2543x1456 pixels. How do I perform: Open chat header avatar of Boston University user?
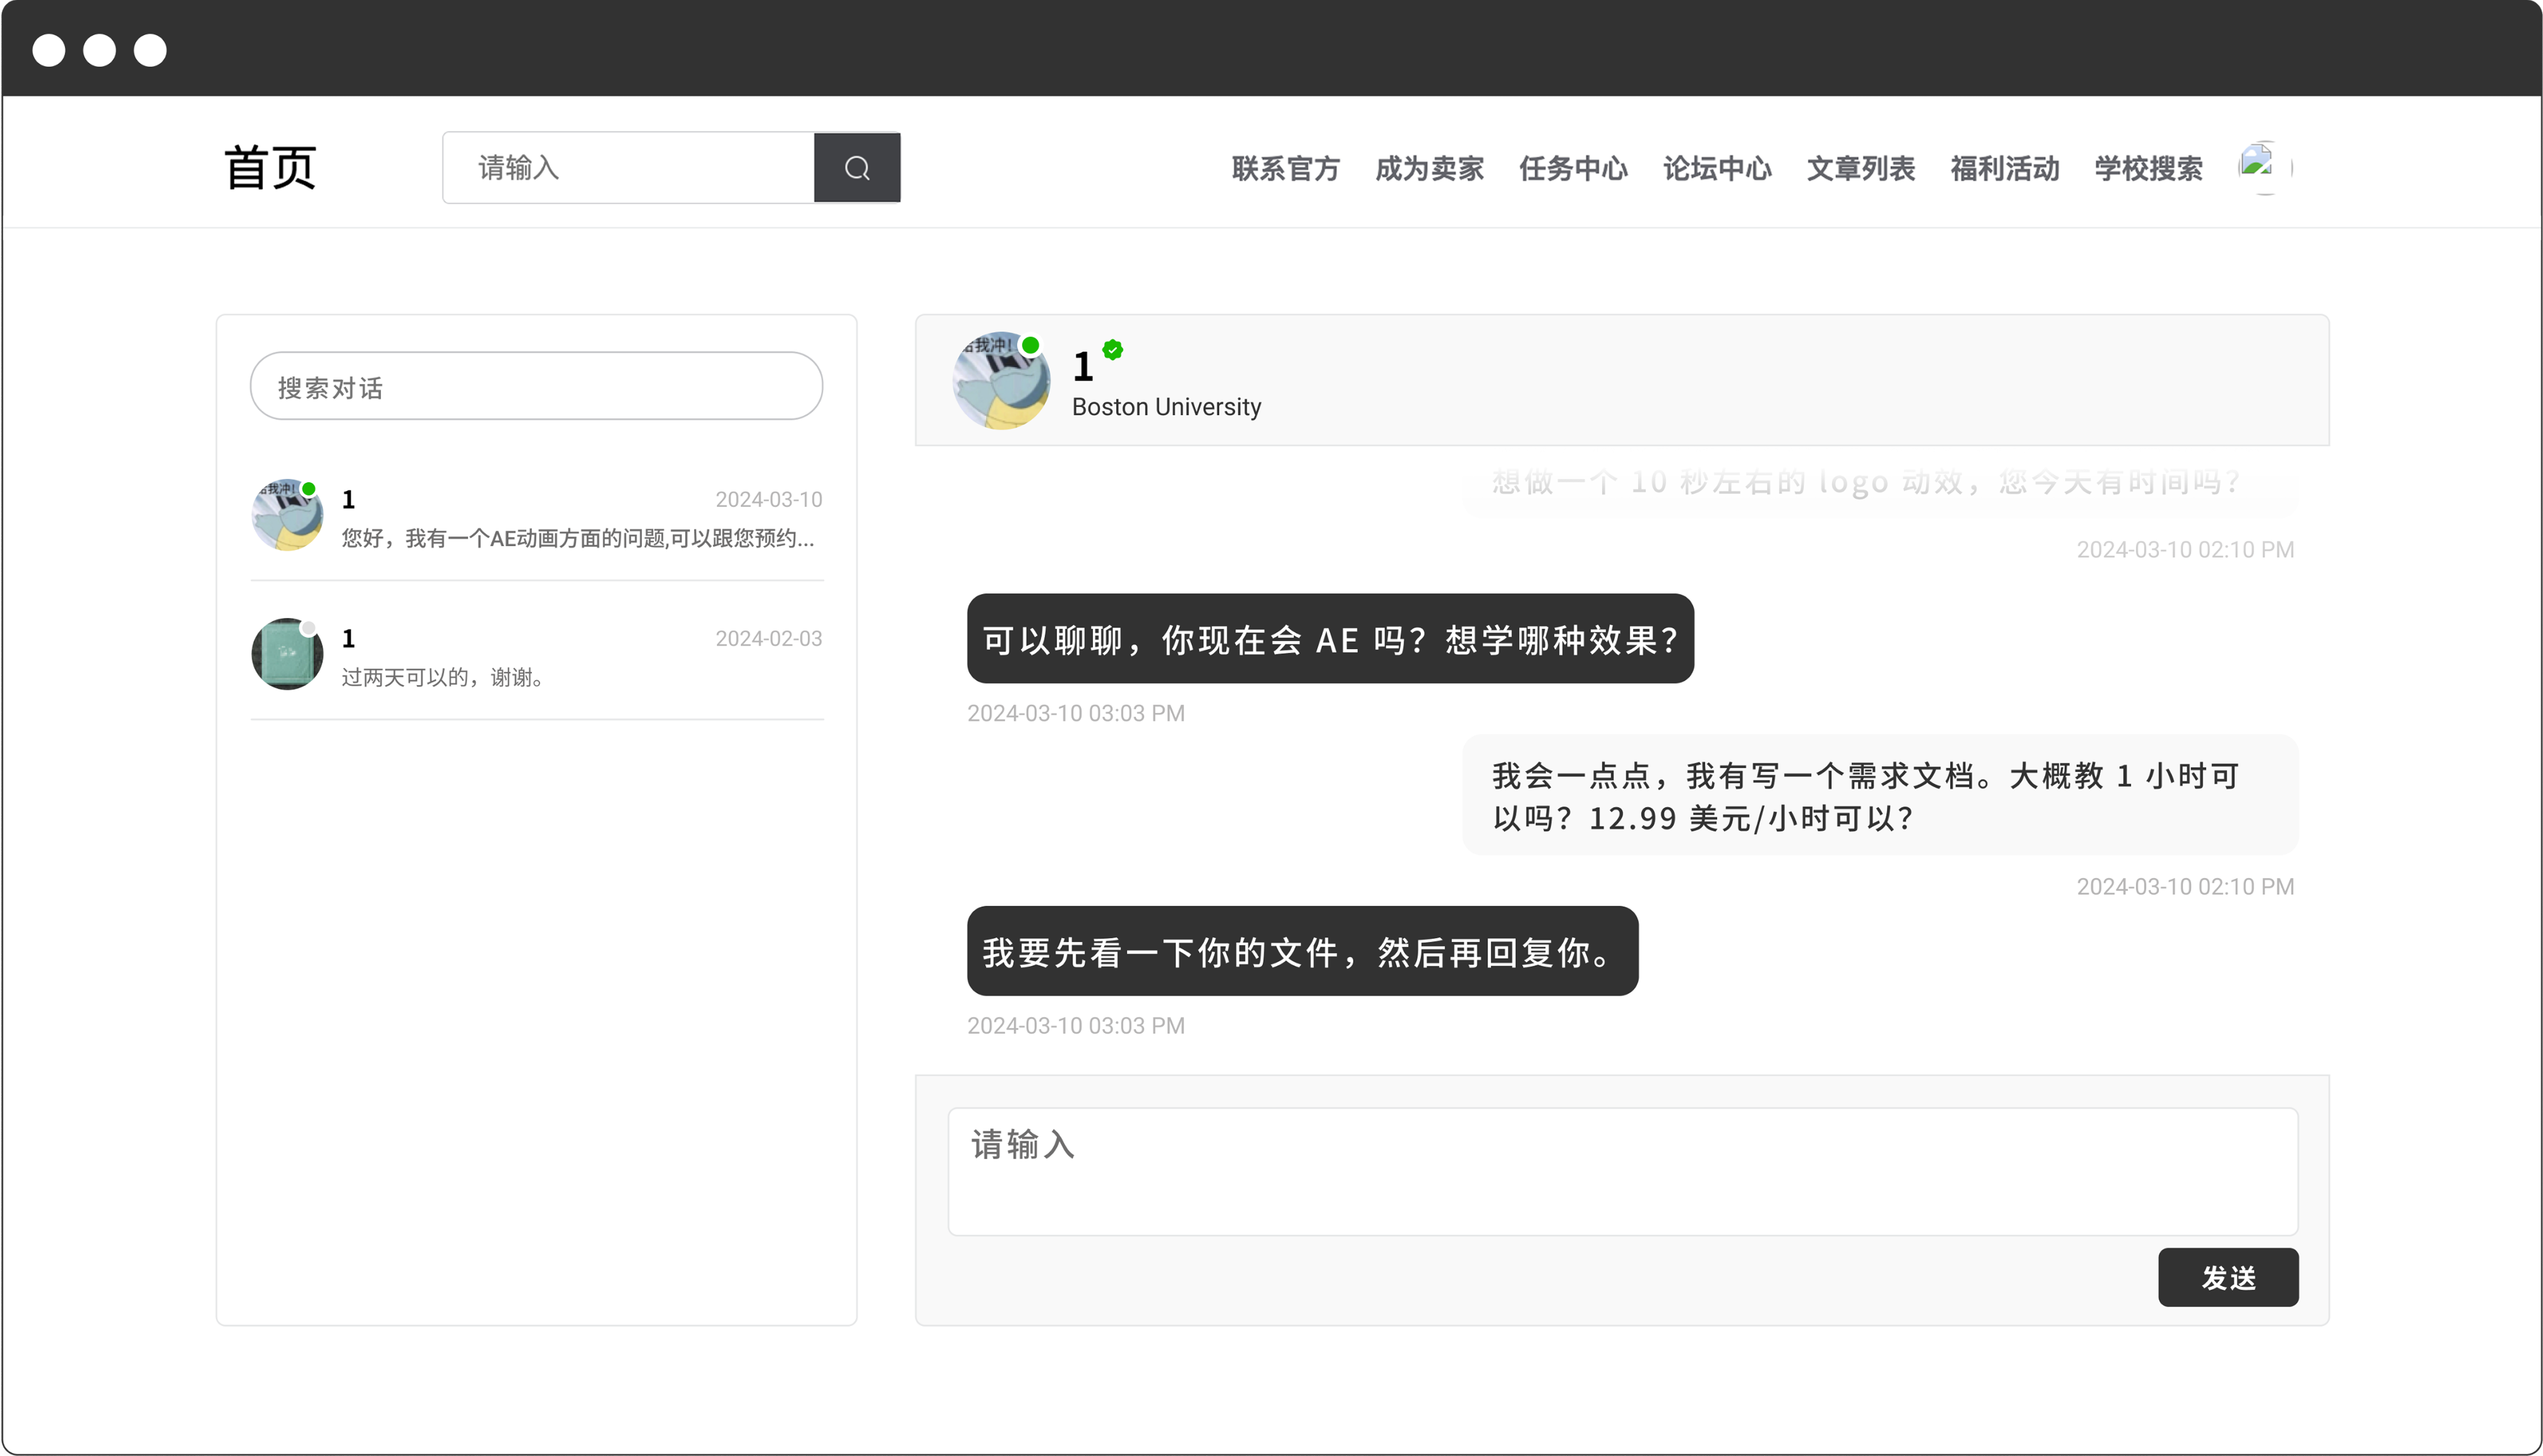[x=1001, y=381]
